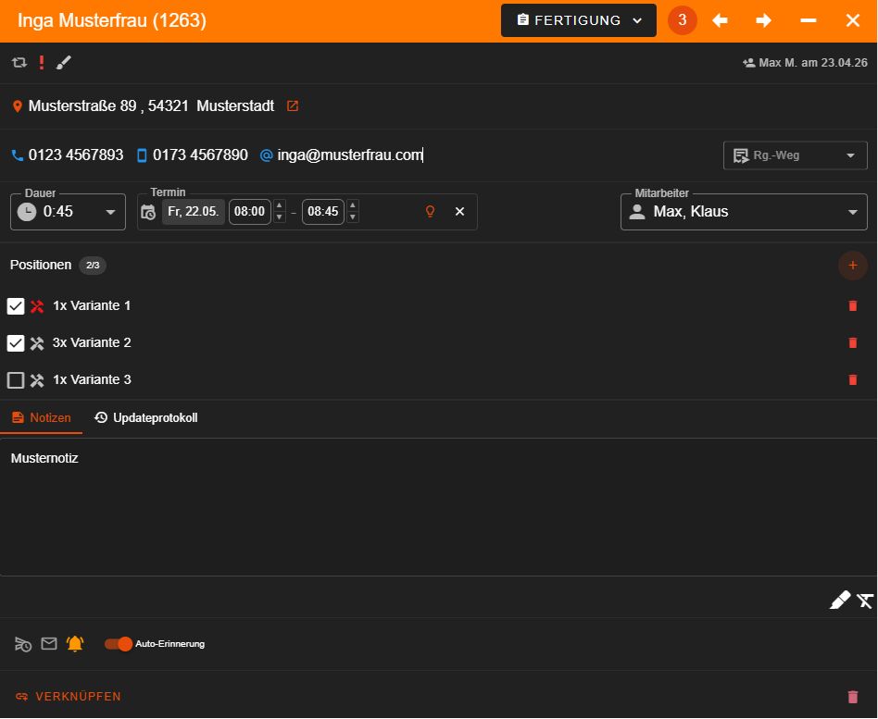Open the calendar picker icon in Termin
The width and height of the screenshot is (878, 719).
pos(148,212)
